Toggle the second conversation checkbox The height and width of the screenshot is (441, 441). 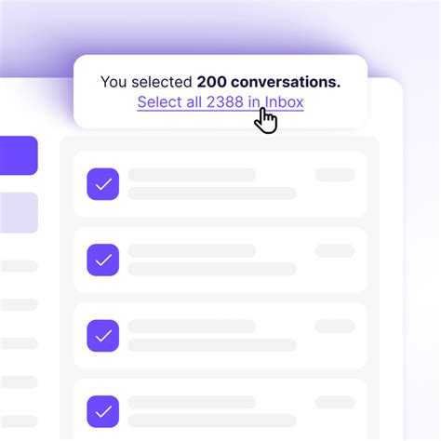coord(102,260)
